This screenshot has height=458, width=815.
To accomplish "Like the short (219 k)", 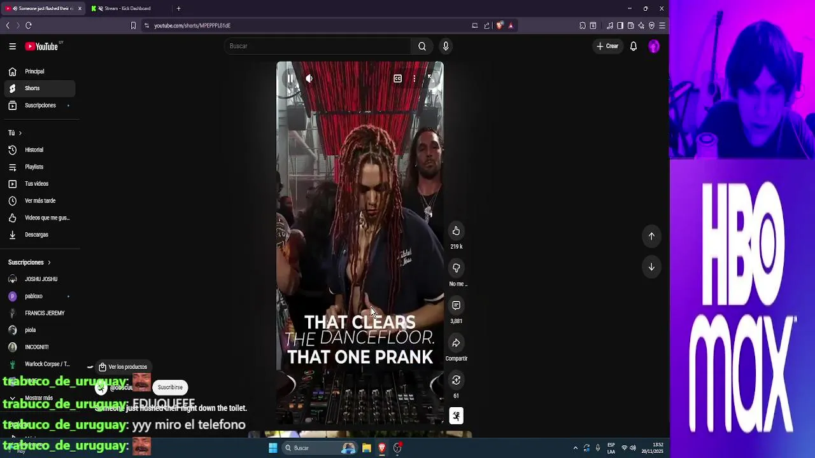I will (456, 231).
